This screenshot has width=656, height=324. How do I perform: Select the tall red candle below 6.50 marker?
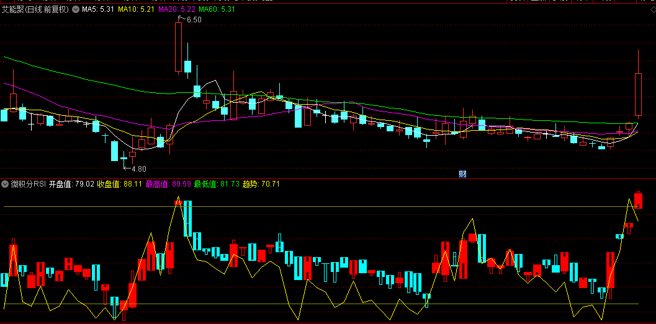(178, 46)
